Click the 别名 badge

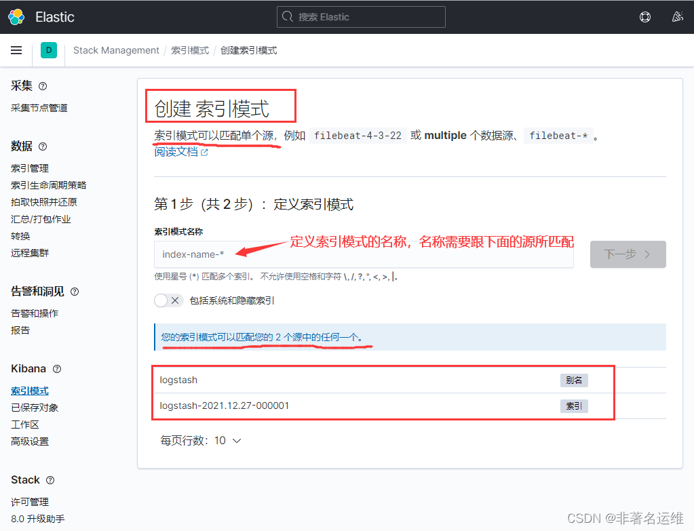[x=574, y=380]
